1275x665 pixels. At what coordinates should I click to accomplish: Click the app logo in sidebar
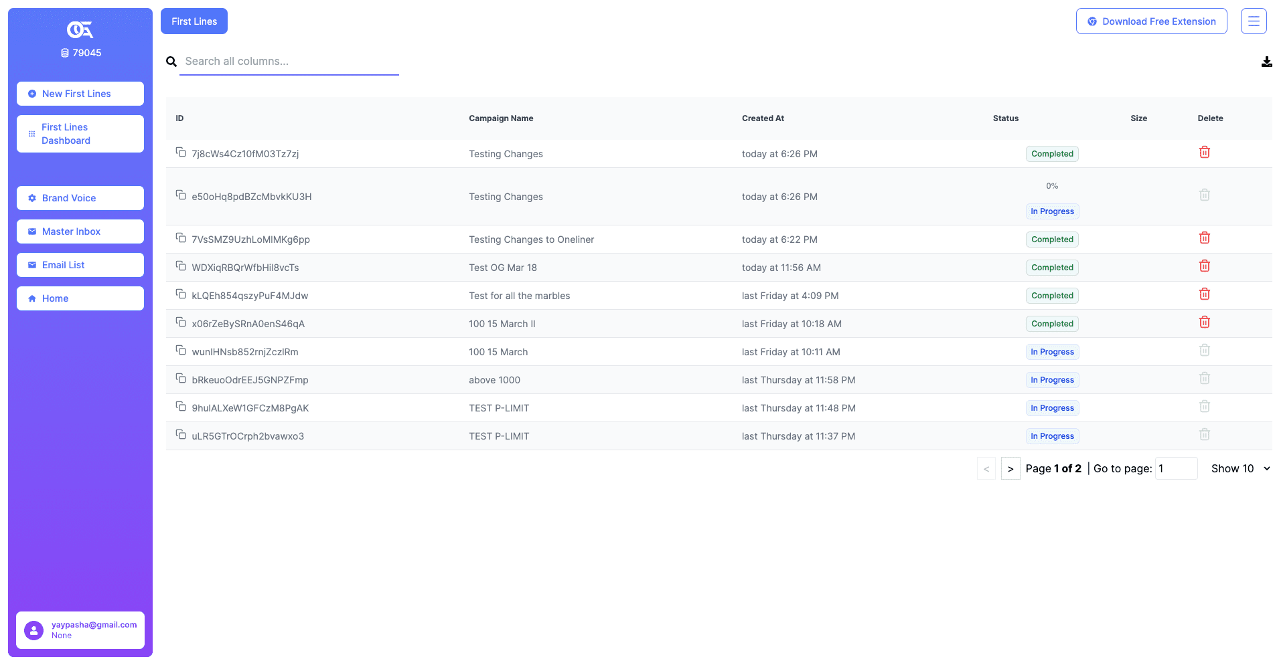click(80, 29)
